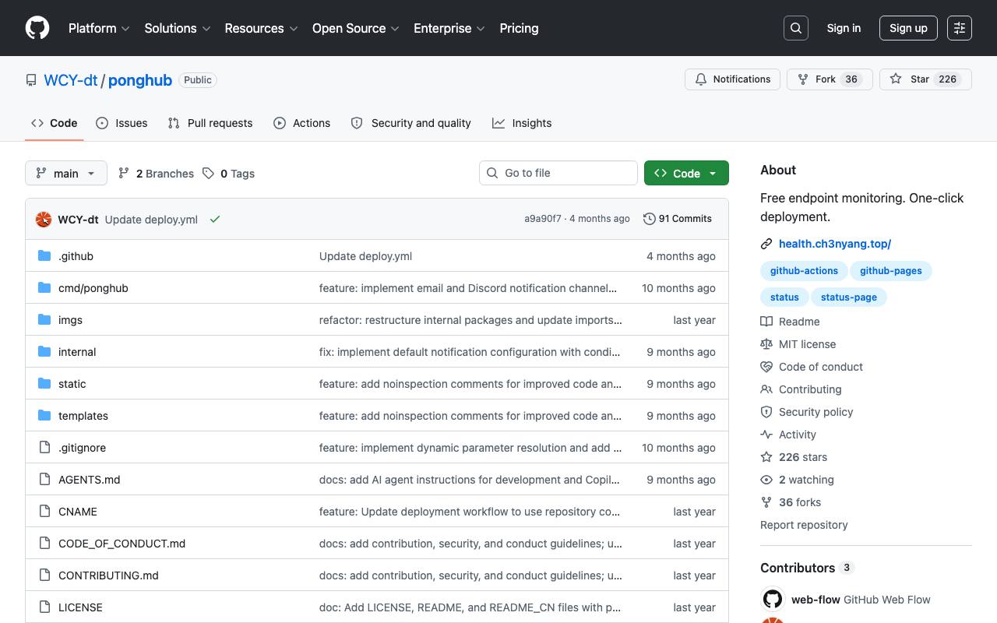Select the github-actions topic tag
This screenshot has width=997, height=623.
point(804,271)
